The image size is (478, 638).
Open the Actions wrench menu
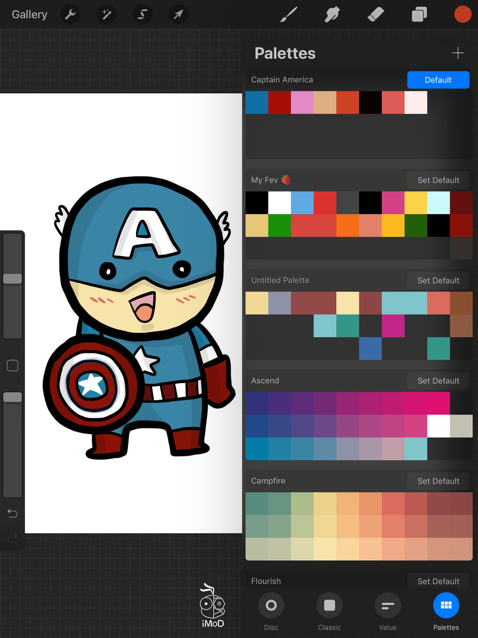point(70,15)
